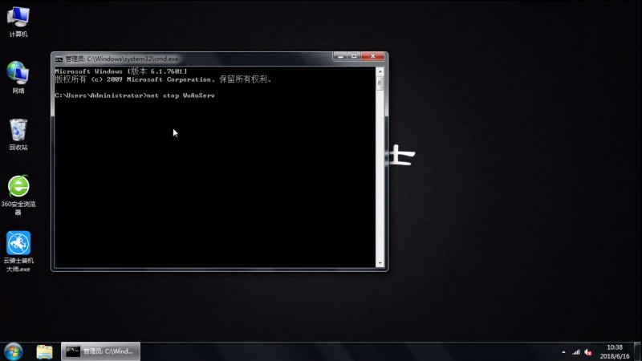The height and width of the screenshot is (361, 642).
Task: Show hidden system tray icons arrow
Action: pyautogui.click(x=564, y=352)
